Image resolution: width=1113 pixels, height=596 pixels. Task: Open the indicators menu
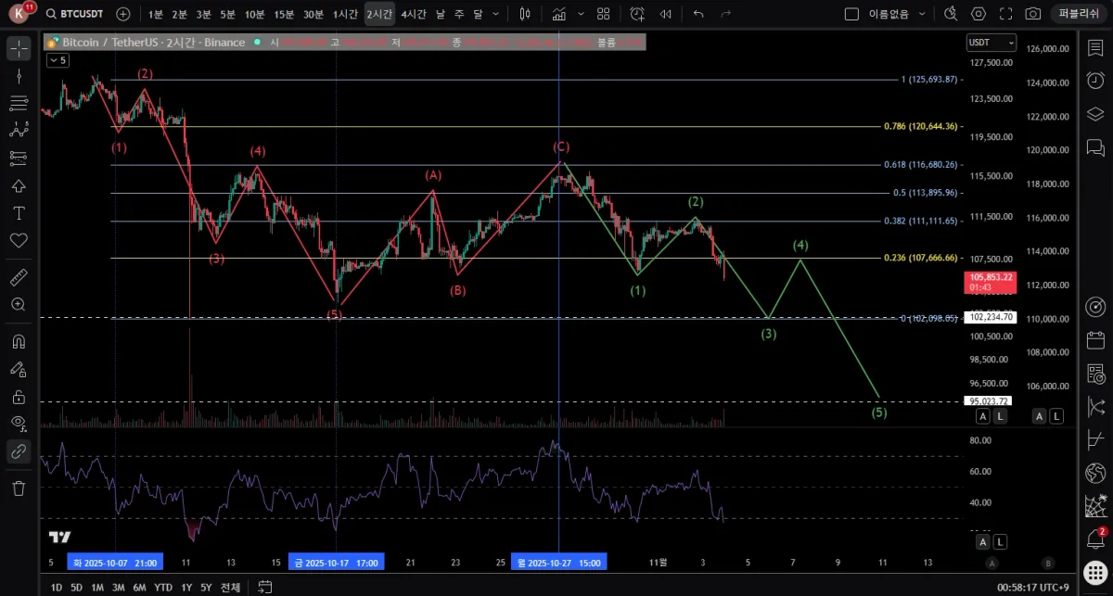pos(559,14)
